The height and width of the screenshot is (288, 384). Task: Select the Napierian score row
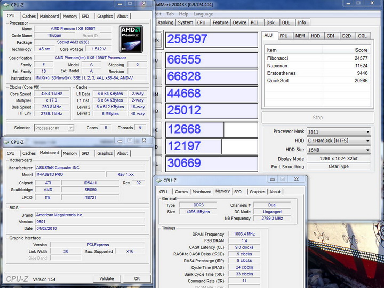click(x=317, y=66)
